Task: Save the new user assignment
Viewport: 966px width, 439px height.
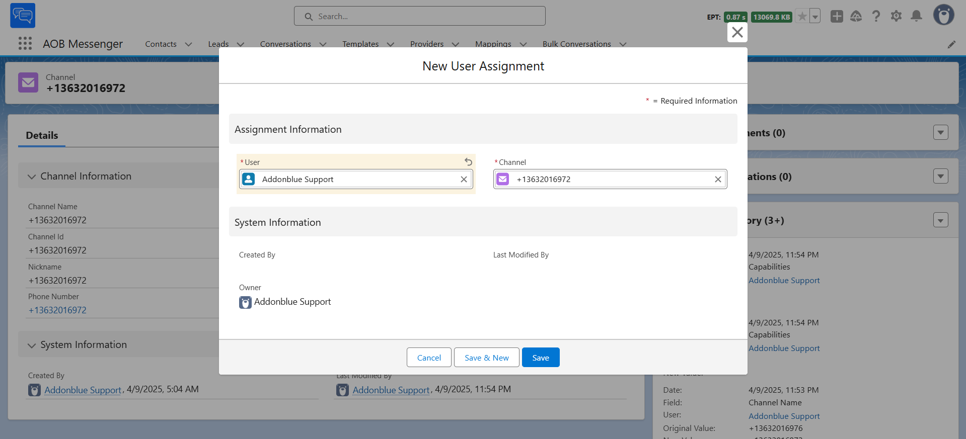Action: [541, 358]
